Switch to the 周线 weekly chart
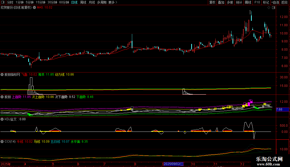The height and width of the screenshot is (167, 290). [83, 2]
